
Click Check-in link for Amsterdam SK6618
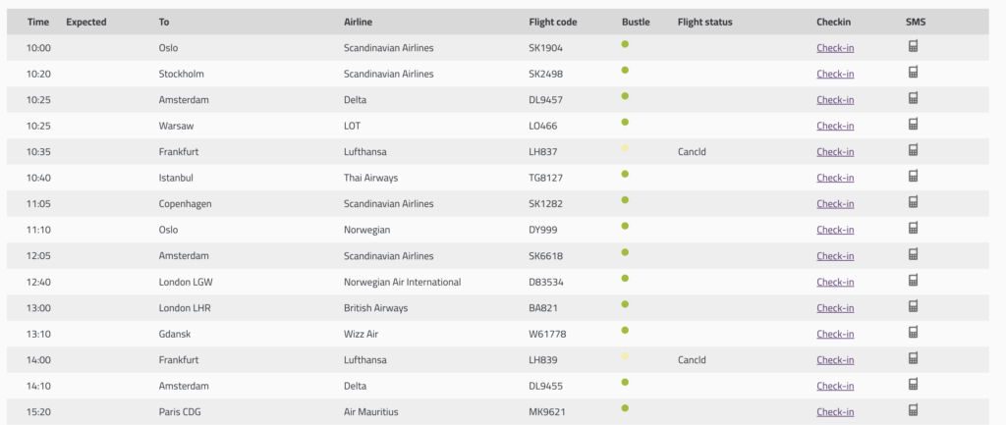pos(835,256)
